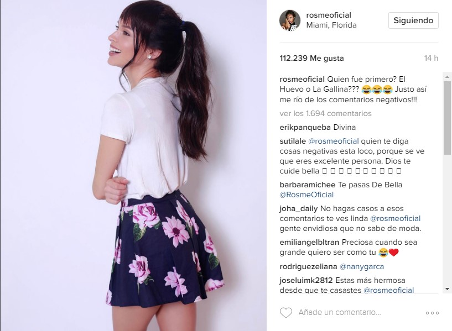Screen dimensions: 452x331
Task: Click the comments scrollbar up arrow
Action: point(447,77)
